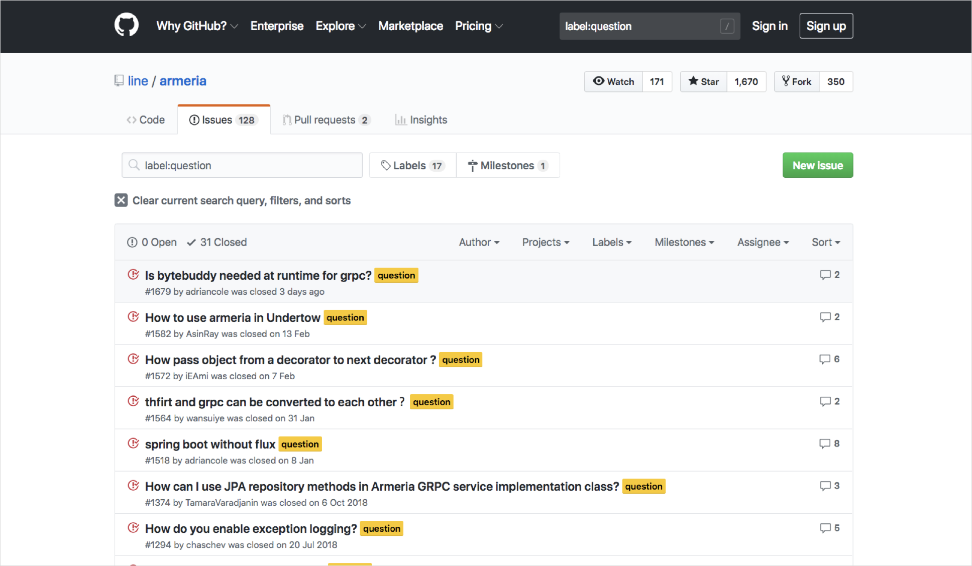Click the closed issue icon for #1294

point(133,528)
